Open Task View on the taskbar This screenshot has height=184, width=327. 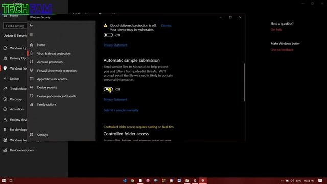click(x=11, y=180)
